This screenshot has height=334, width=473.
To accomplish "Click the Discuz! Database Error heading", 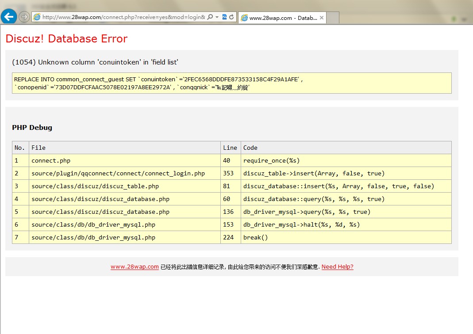I will pos(66,39).
